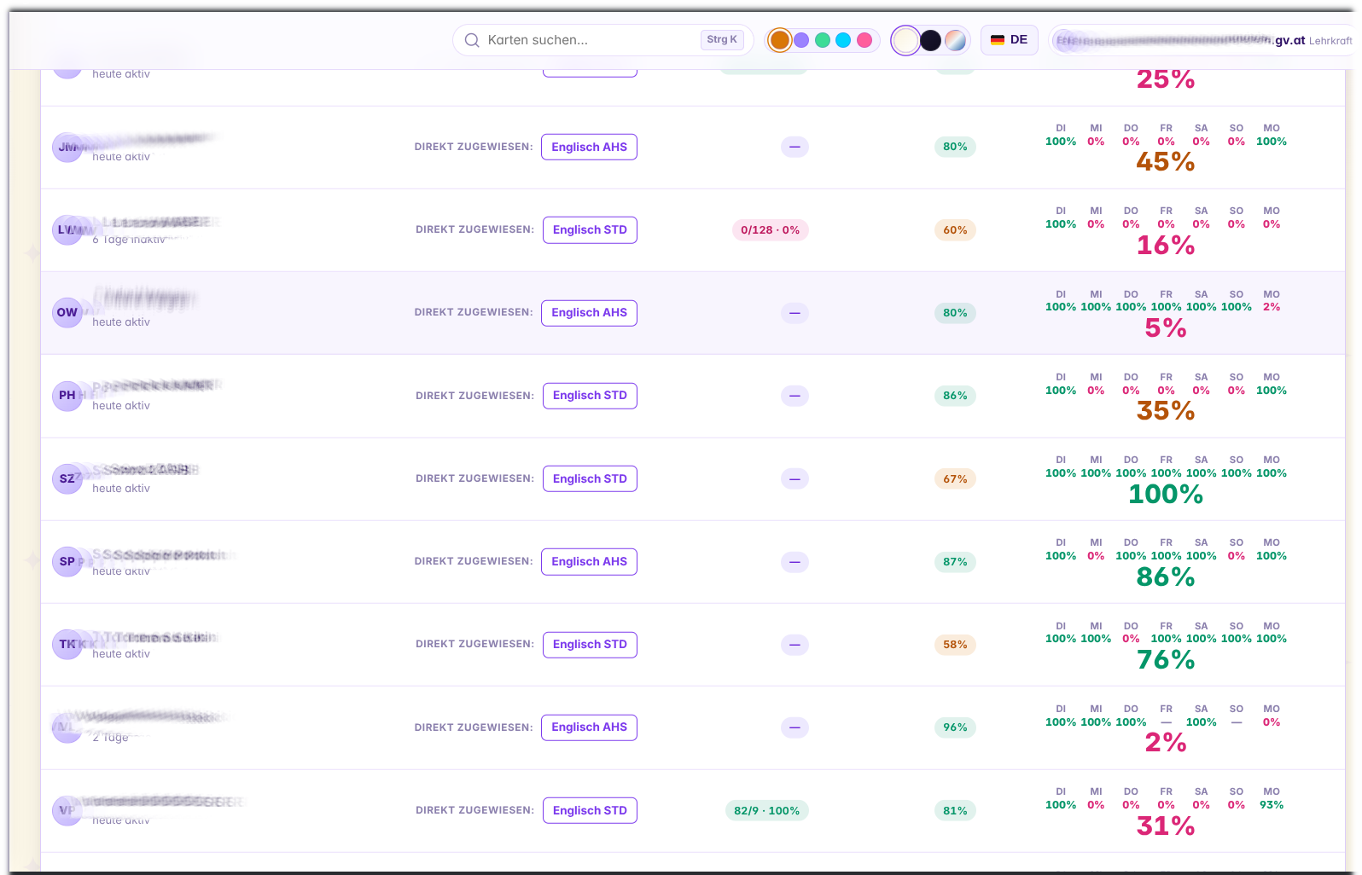This screenshot has height=875, width=1362.
Task: Open the DE language selector
Action: point(1009,40)
